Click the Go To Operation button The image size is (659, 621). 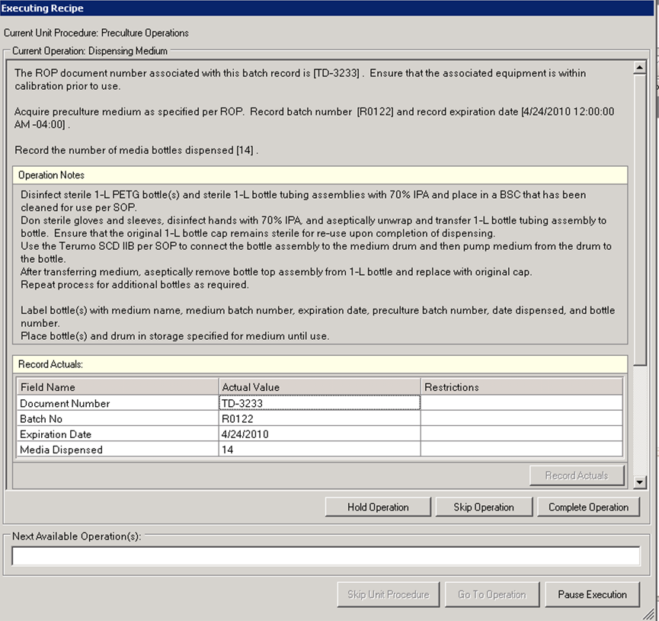[491, 594]
